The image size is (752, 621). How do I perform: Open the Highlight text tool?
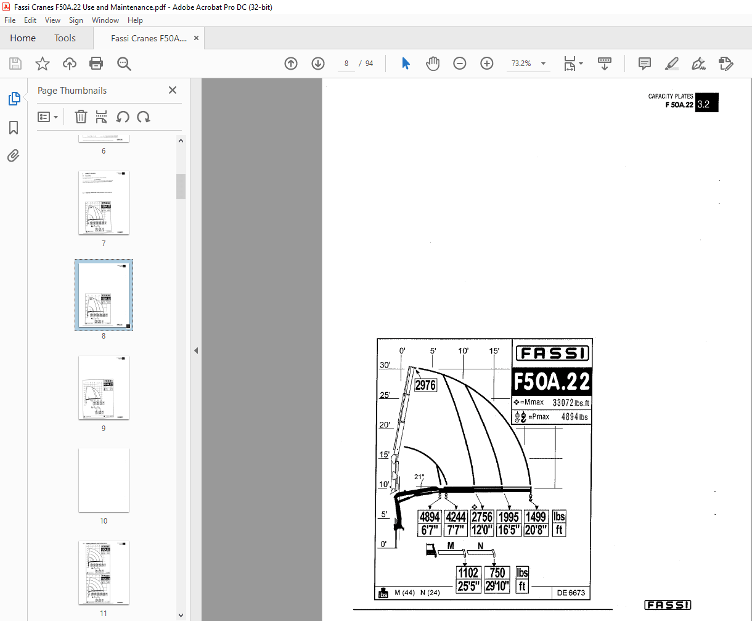[x=671, y=64]
